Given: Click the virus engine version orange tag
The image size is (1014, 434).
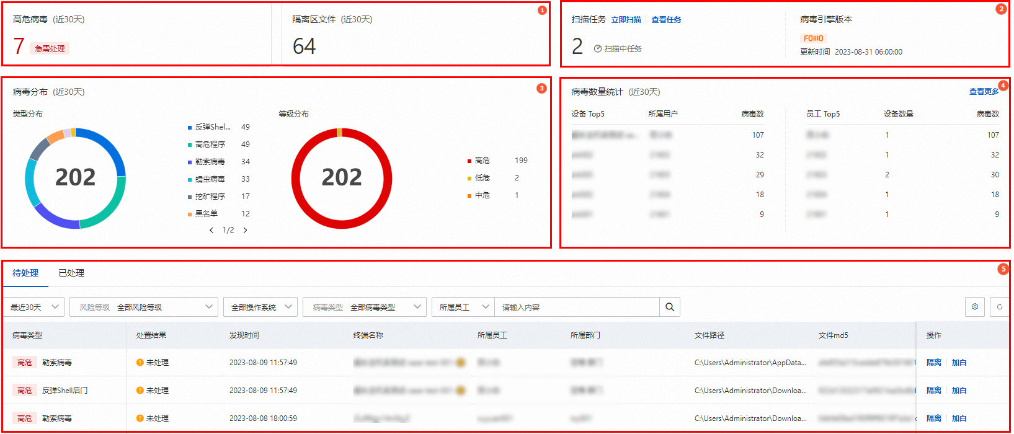Looking at the screenshot, I should [813, 38].
